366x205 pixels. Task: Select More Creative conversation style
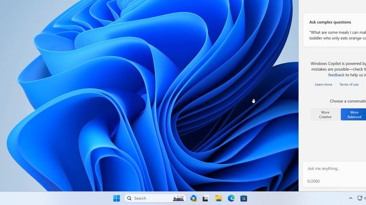coord(325,114)
